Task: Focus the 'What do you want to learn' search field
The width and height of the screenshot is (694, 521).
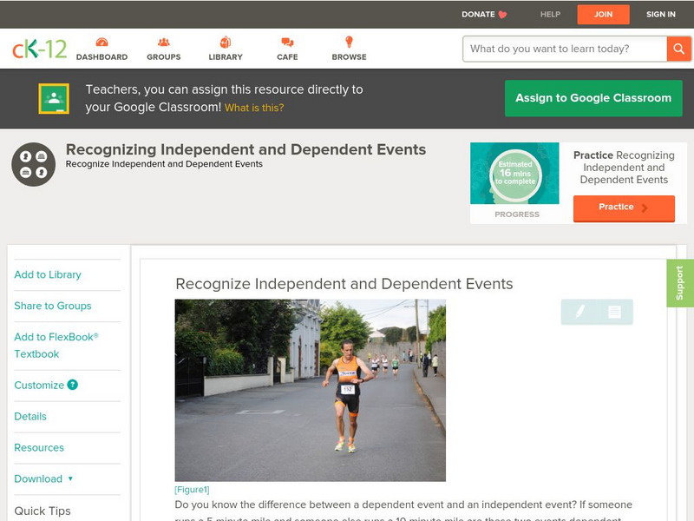Action: point(565,49)
